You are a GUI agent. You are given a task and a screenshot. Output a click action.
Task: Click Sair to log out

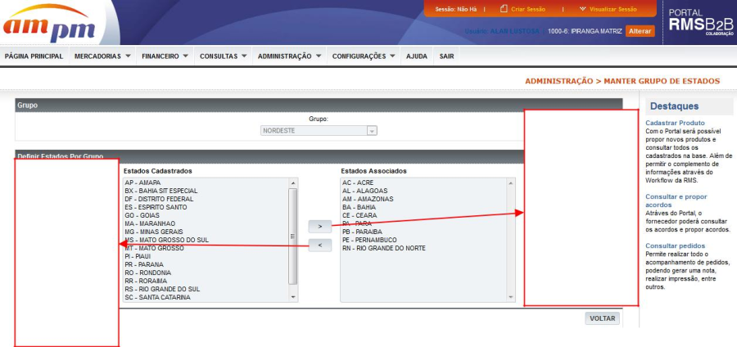pyautogui.click(x=446, y=56)
